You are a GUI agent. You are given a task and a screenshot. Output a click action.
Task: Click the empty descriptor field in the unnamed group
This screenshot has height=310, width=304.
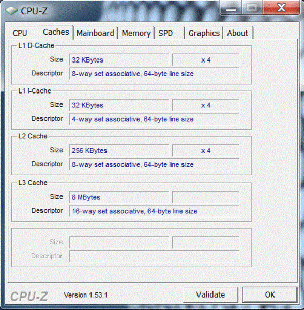pos(154,256)
